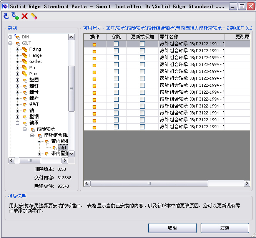Viewport: 256px width, 238px height.
Task: Click the parts table scroll-right arrow
Action: point(247,183)
